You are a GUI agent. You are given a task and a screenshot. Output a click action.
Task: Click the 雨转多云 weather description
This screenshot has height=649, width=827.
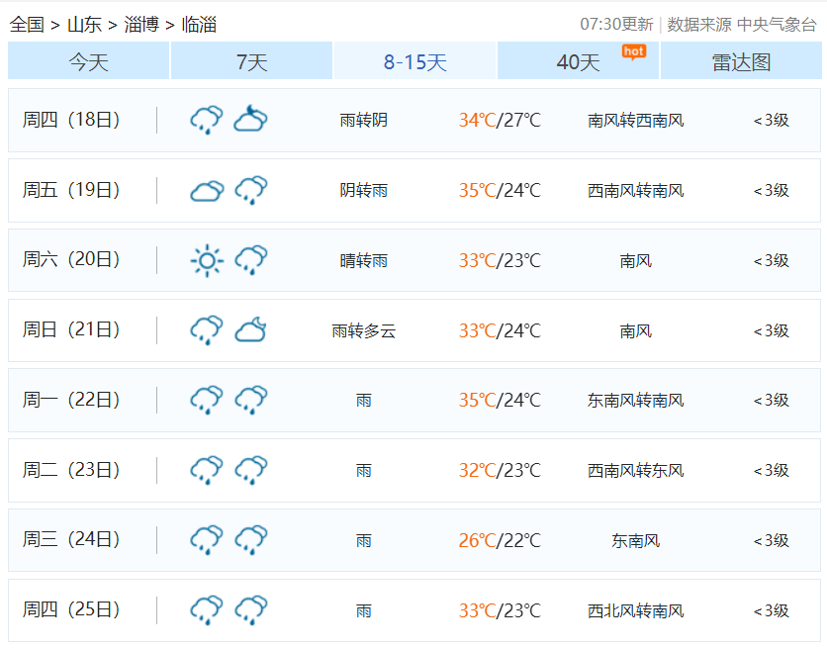[x=363, y=330]
